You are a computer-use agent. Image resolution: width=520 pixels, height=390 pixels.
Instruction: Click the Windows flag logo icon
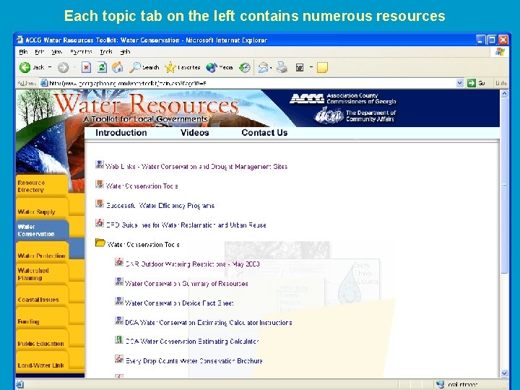coord(500,52)
